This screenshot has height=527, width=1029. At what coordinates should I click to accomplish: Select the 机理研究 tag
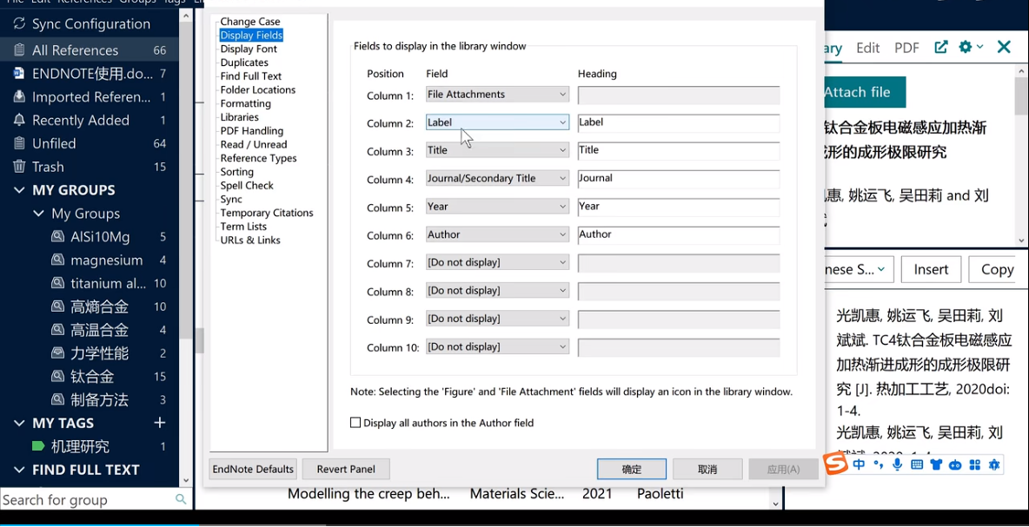point(80,447)
